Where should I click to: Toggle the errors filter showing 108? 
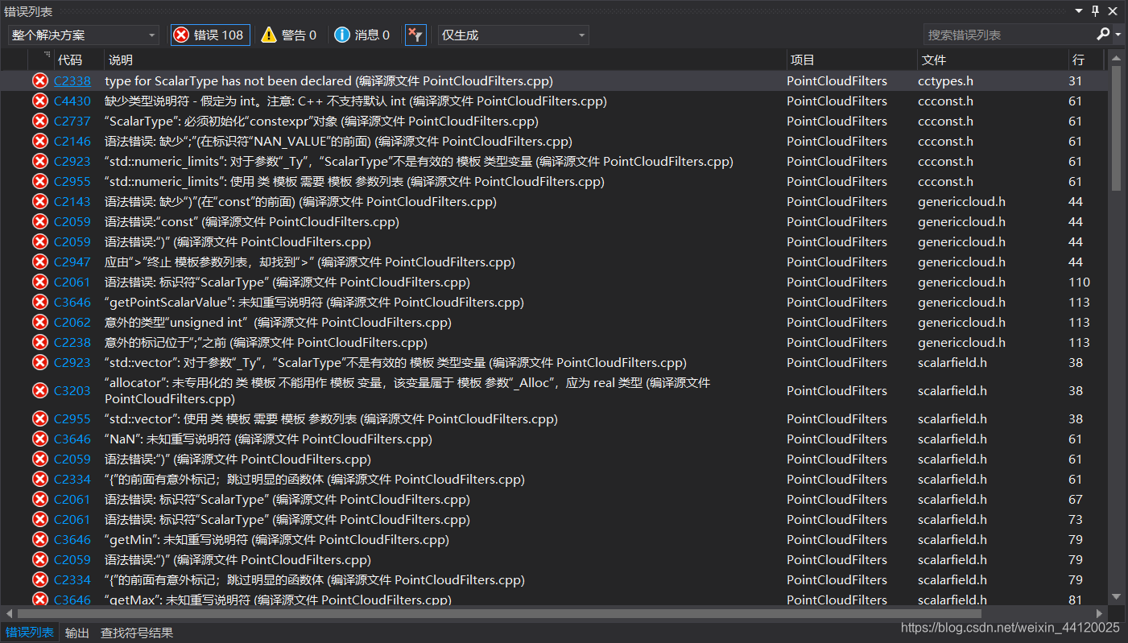pos(210,35)
